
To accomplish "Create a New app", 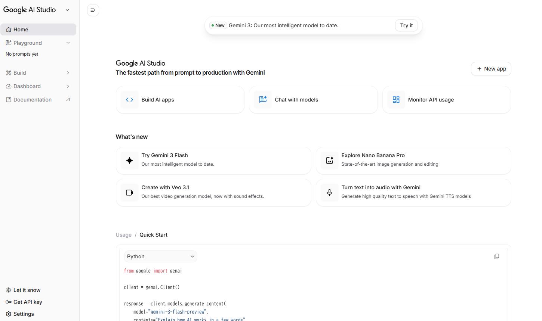I will coord(491,69).
